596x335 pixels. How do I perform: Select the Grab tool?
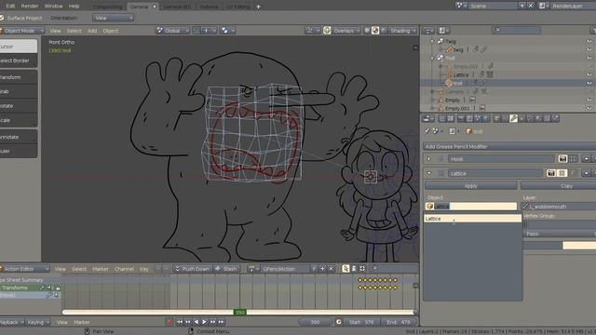[x=19, y=91]
